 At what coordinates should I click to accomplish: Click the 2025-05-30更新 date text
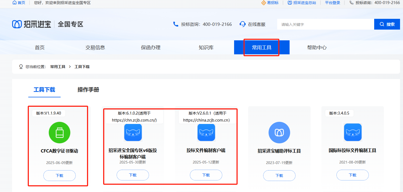[x=133, y=162]
